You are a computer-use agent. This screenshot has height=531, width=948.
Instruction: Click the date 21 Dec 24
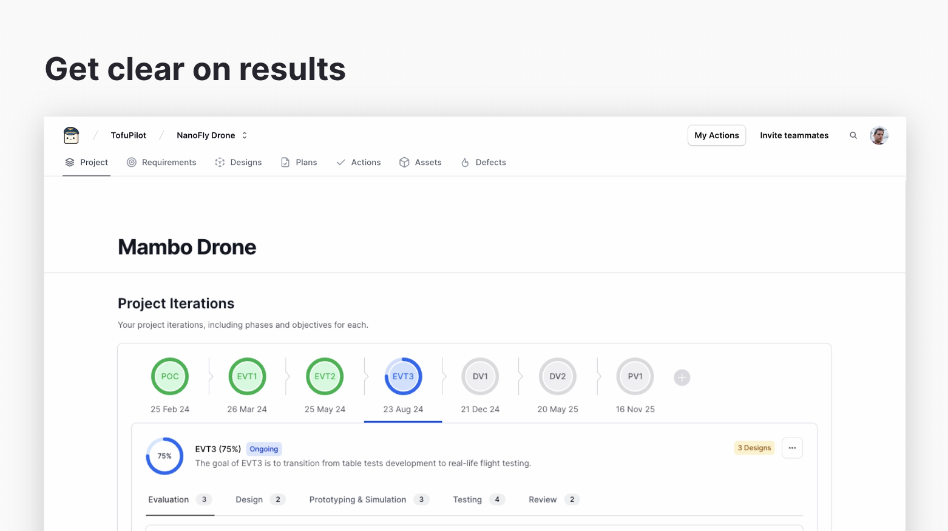(480, 409)
